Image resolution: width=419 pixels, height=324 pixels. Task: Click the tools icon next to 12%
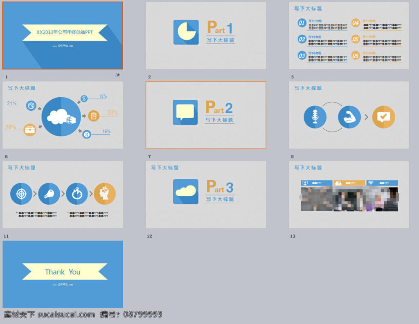click(x=84, y=98)
